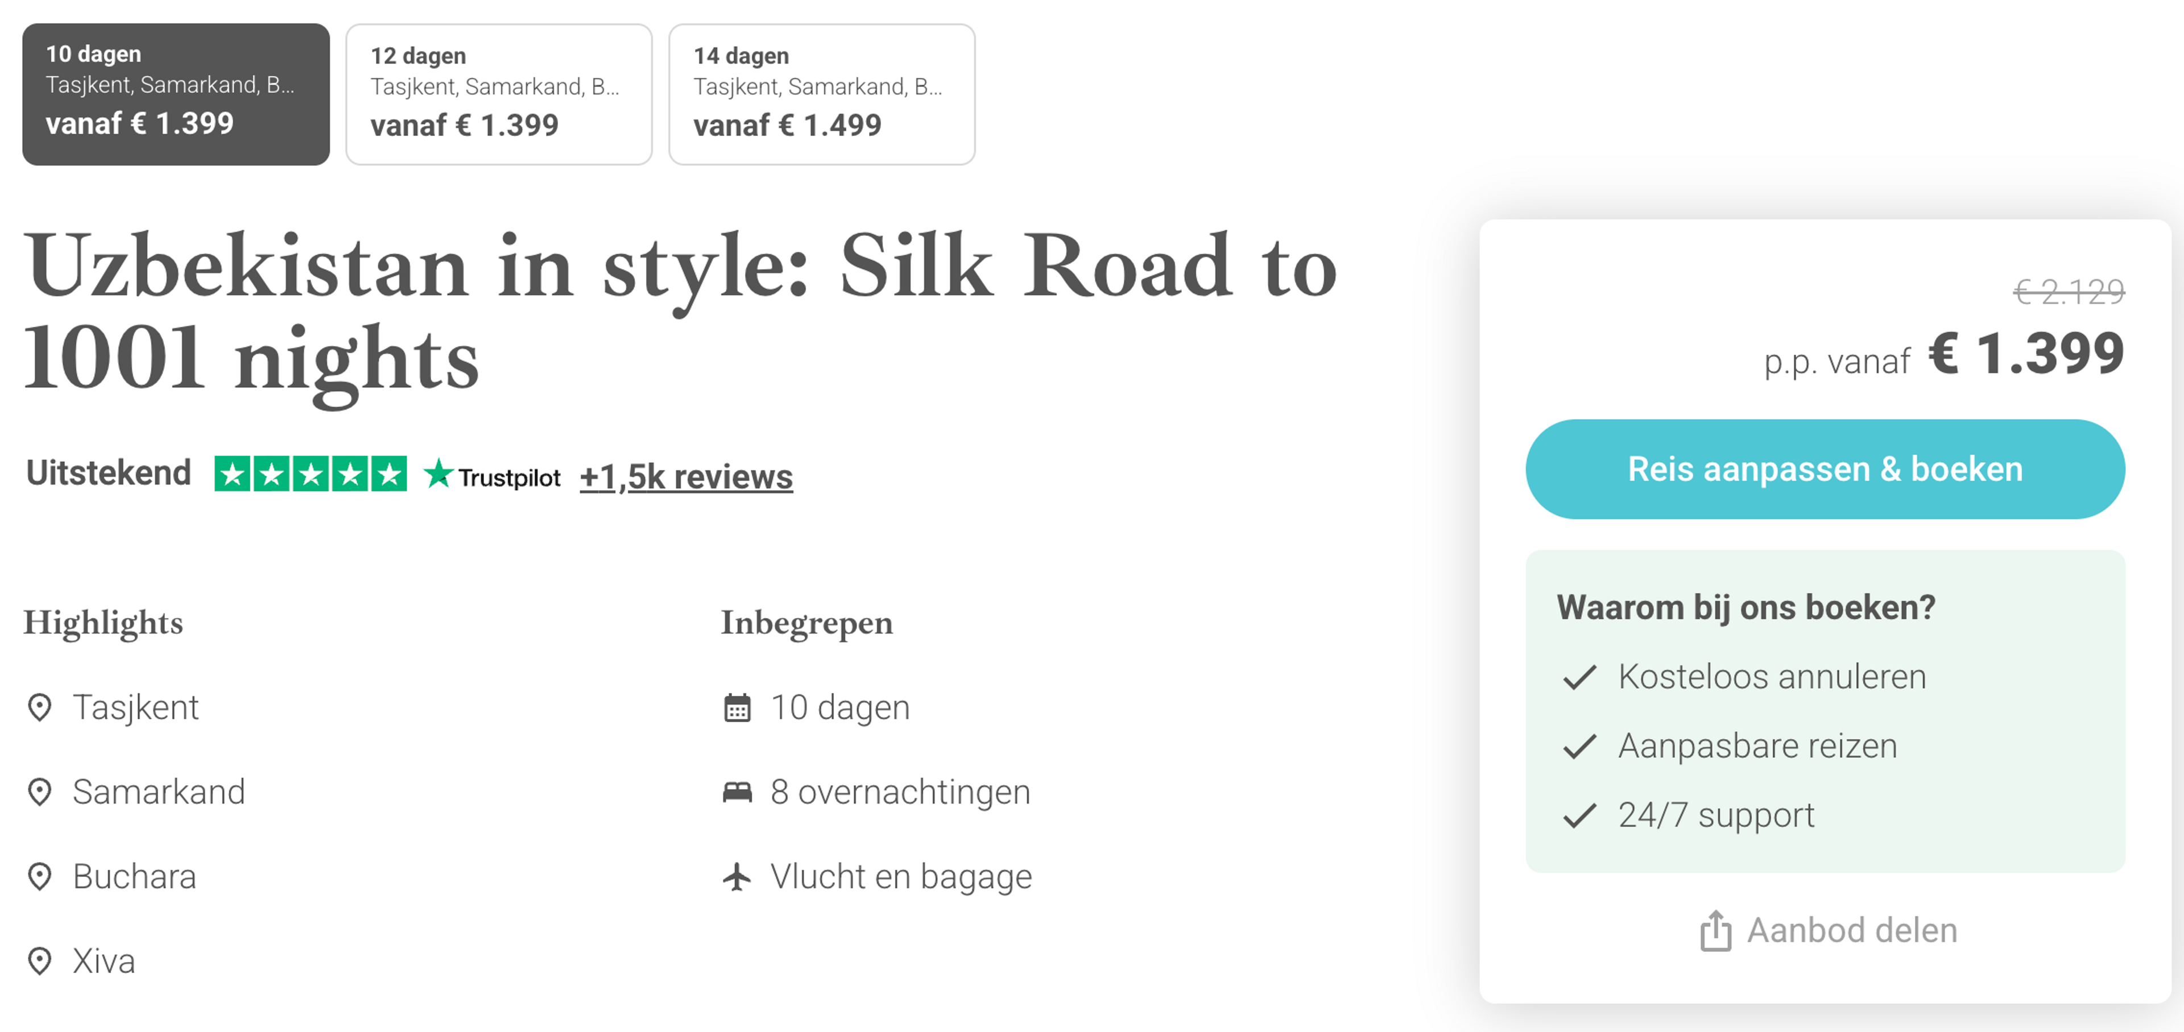This screenshot has width=2184, height=1032.
Task: Click the Samarkand location pin icon
Action: pyautogui.click(x=40, y=792)
